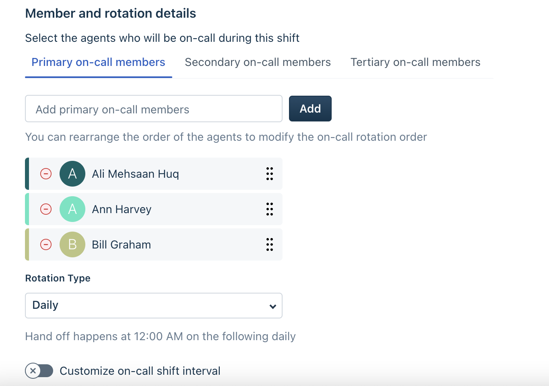Image resolution: width=549 pixels, height=386 pixels.
Task: Click Ann Harvey's mint green avatar
Action: click(x=72, y=209)
